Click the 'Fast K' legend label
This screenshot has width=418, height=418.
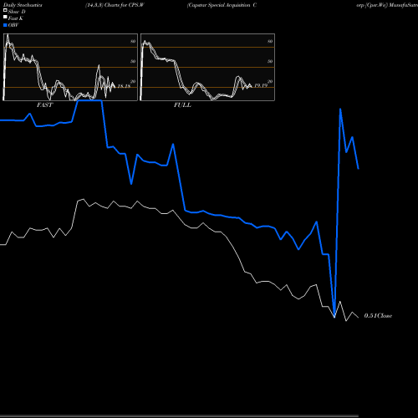pyautogui.click(x=16, y=18)
